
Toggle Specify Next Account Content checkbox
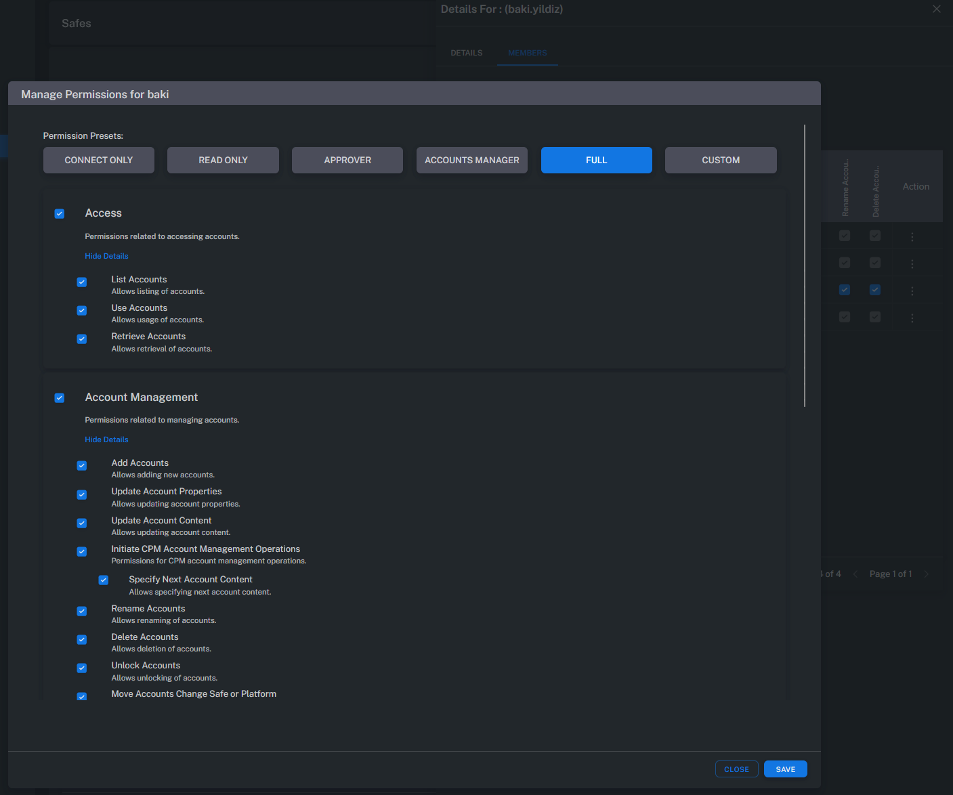tap(103, 580)
